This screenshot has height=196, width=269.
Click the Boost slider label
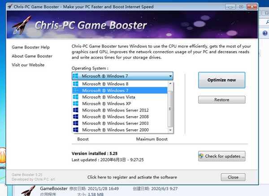[x=83, y=139]
